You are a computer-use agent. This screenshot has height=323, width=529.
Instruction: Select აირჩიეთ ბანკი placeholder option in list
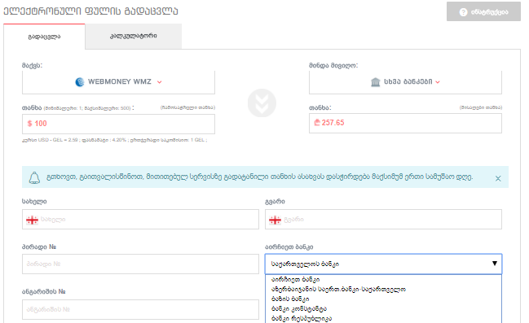click(383, 280)
